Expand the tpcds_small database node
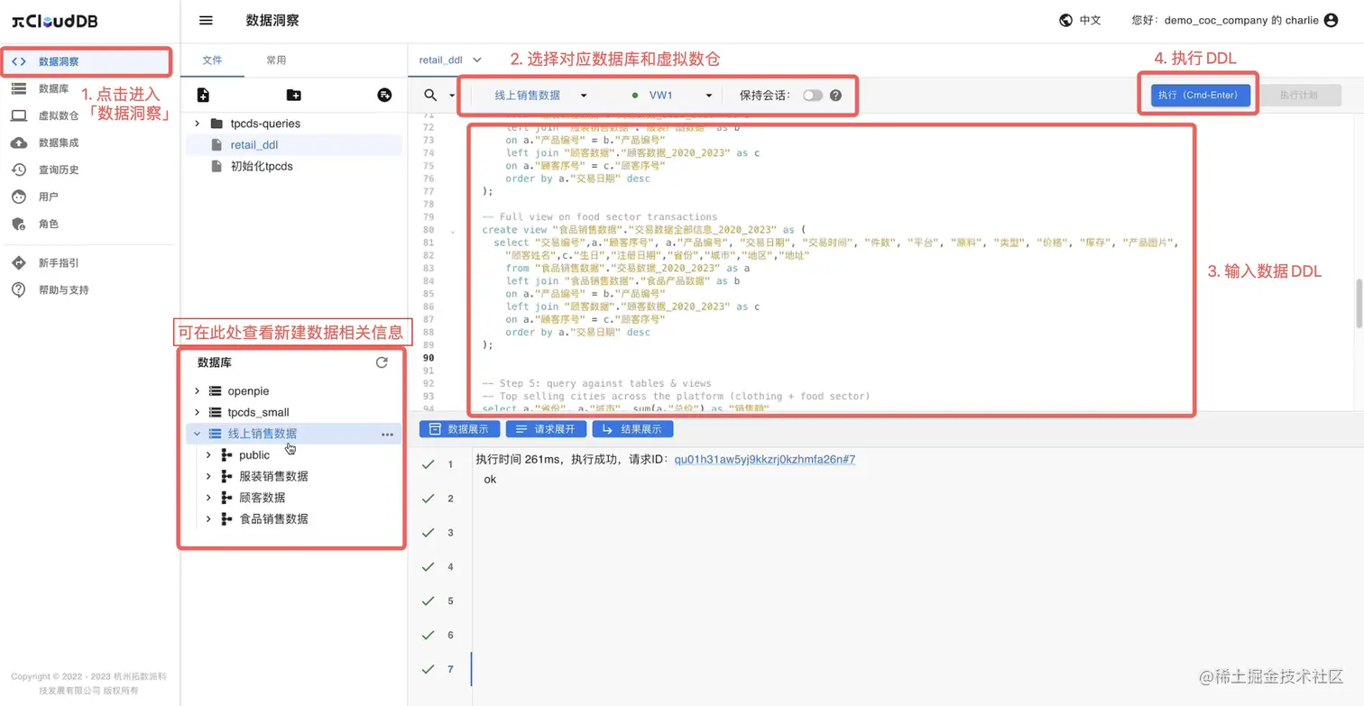 (x=197, y=412)
